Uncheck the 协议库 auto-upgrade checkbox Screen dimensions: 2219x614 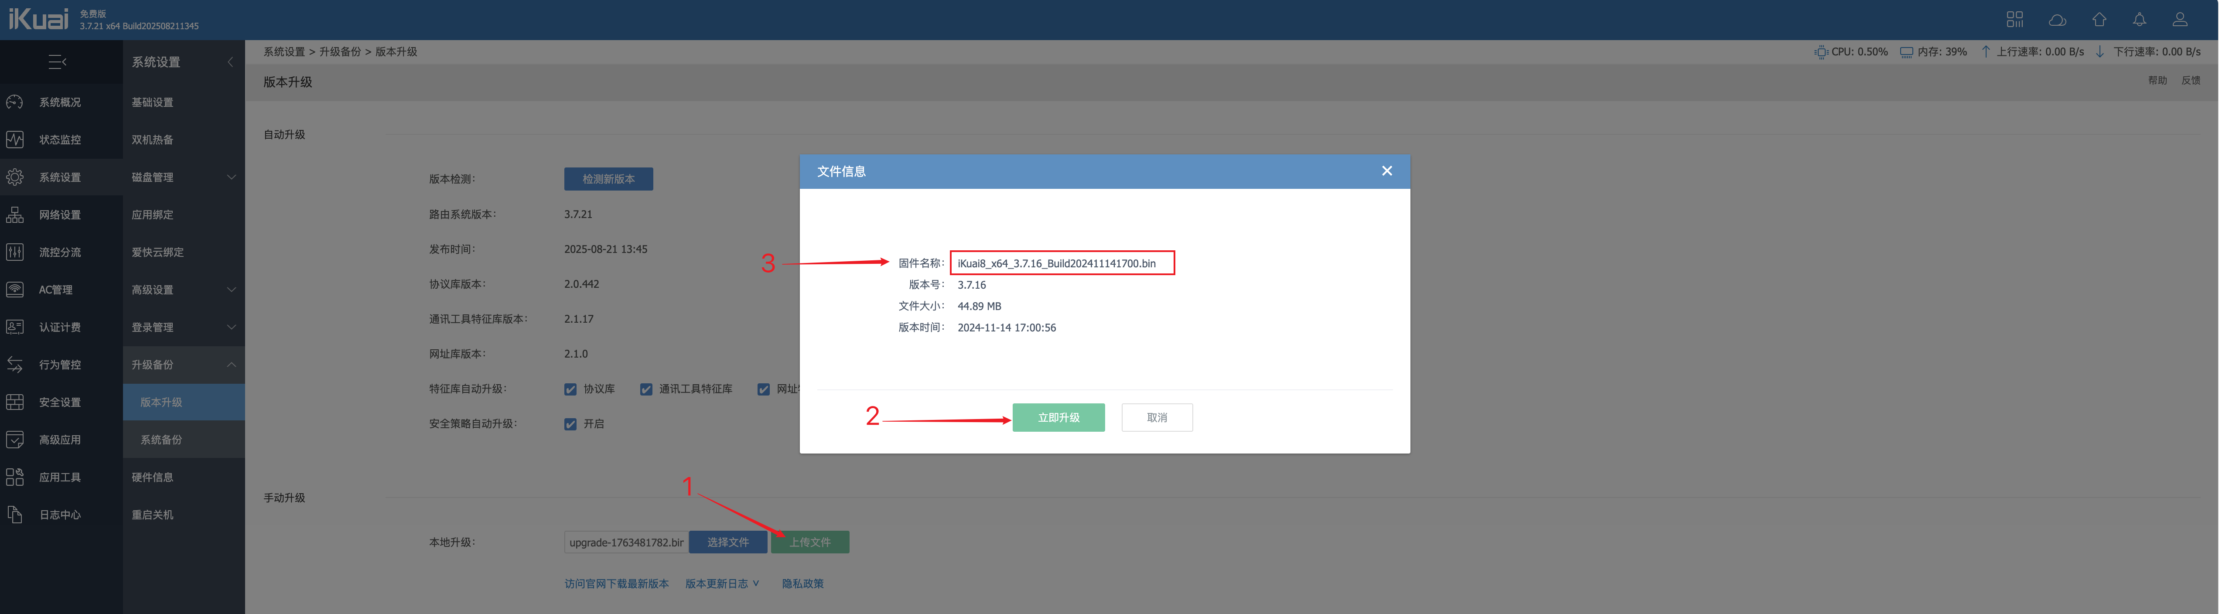(570, 389)
